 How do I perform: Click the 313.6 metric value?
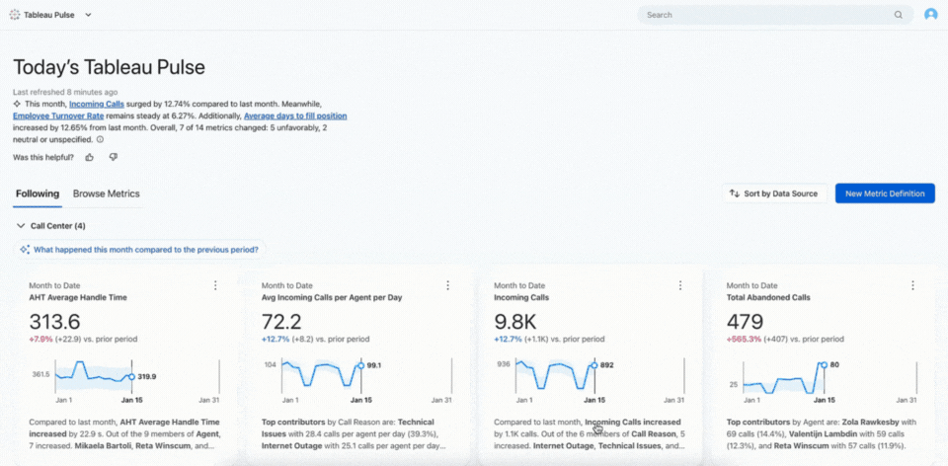point(54,322)
